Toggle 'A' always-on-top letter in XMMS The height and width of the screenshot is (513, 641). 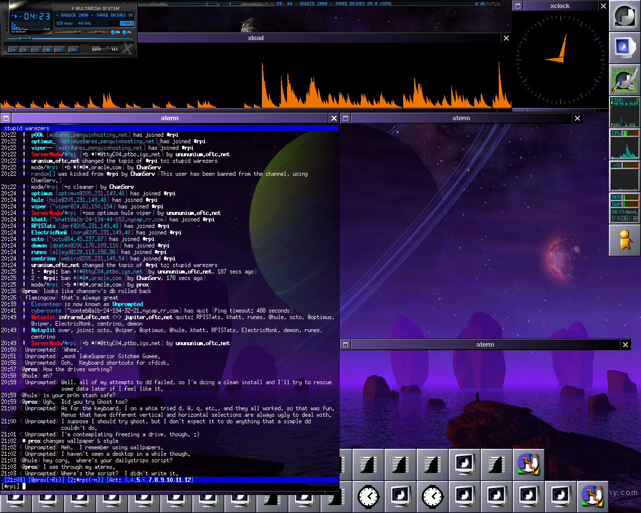tap(7, 18)
